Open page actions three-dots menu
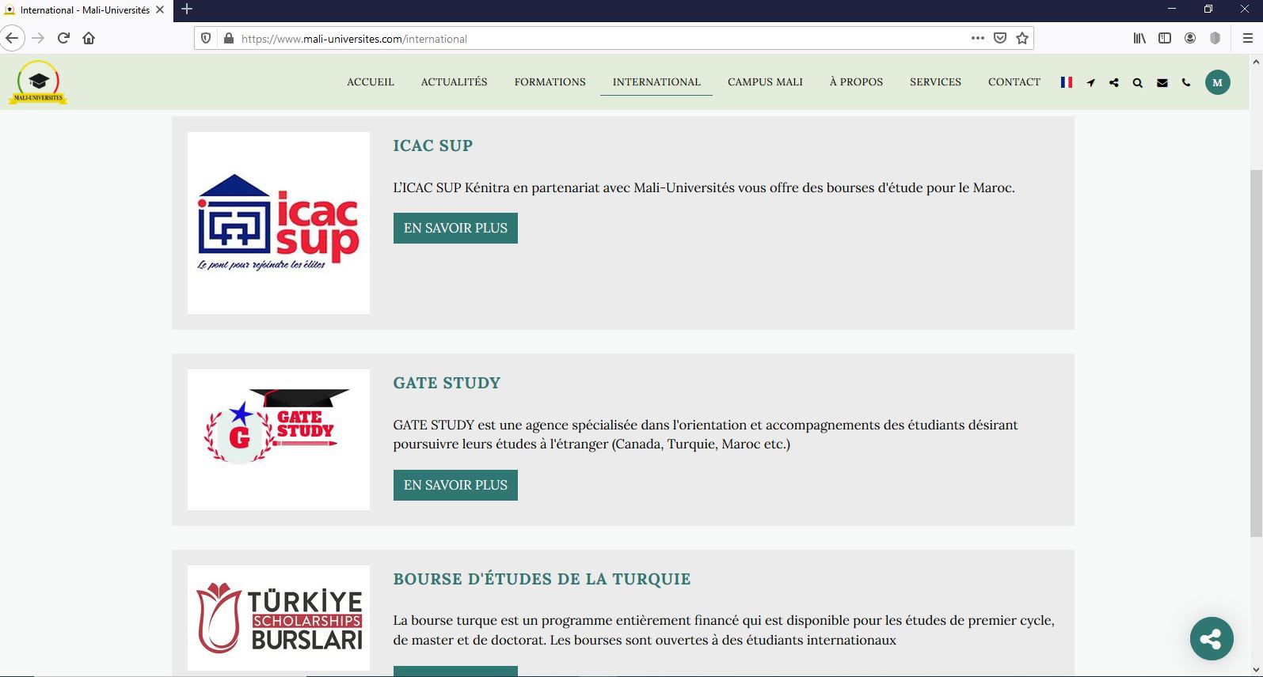Screen dimensions: 1263x677 click(978, 38)
